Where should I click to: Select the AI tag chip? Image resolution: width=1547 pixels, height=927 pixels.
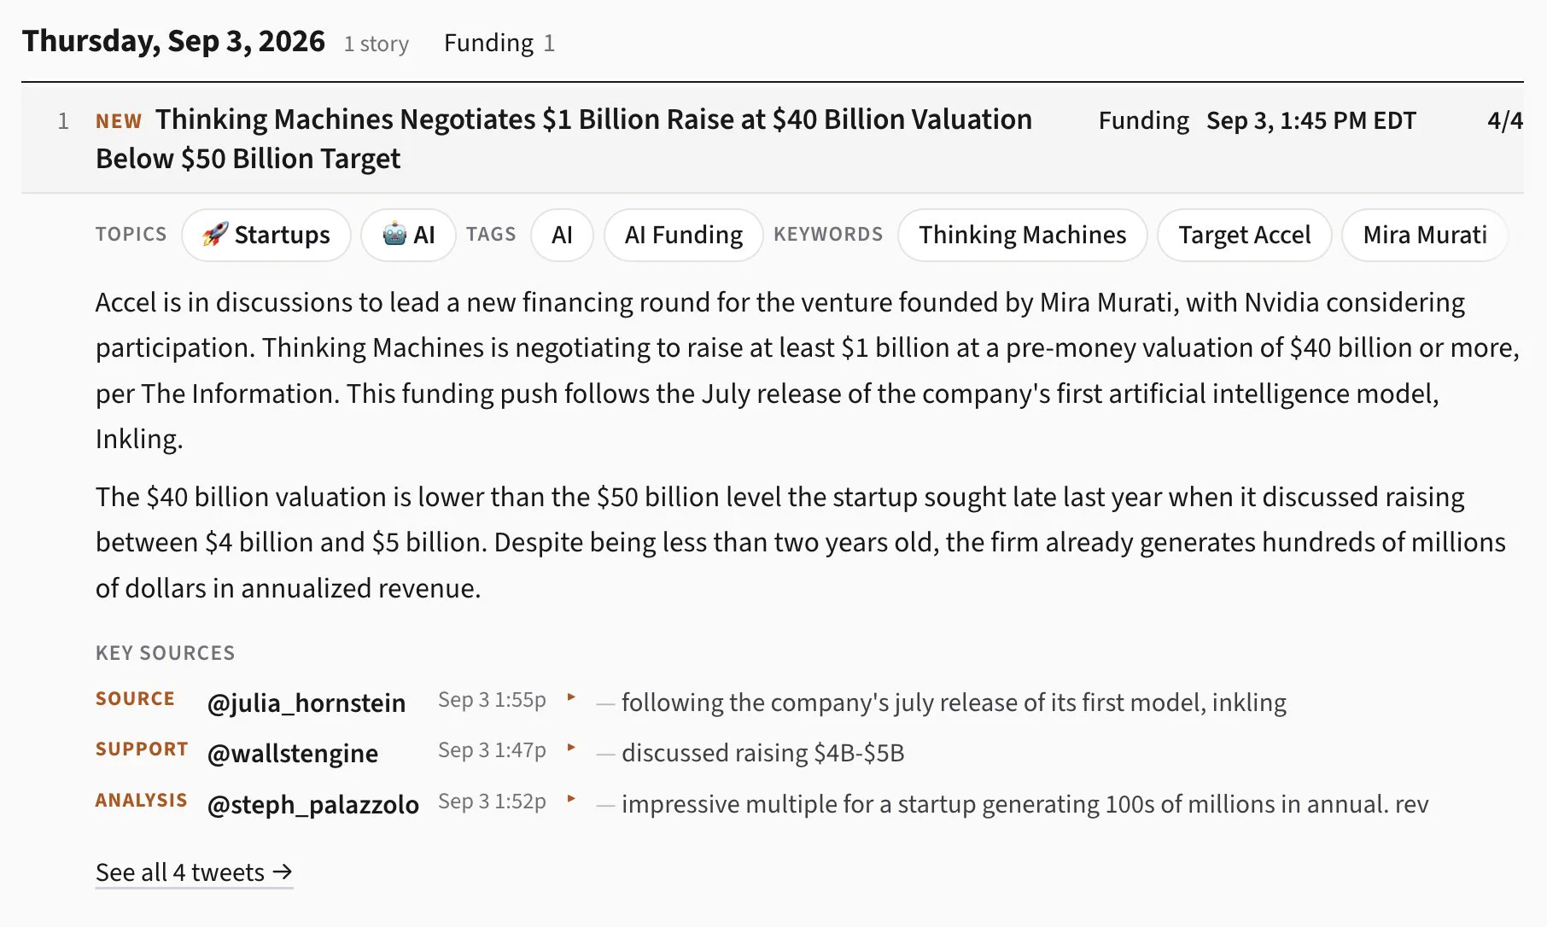(x=562, y=235)
